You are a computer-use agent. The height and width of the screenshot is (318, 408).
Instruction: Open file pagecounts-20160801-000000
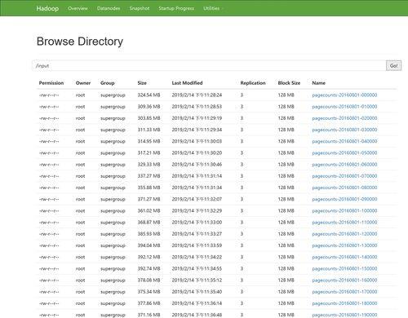pyautogui.click(x=344, y=95)
